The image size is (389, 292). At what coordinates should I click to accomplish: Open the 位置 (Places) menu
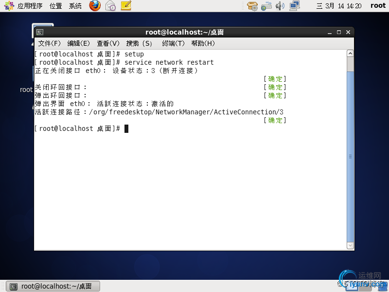[x=55, y=6]
